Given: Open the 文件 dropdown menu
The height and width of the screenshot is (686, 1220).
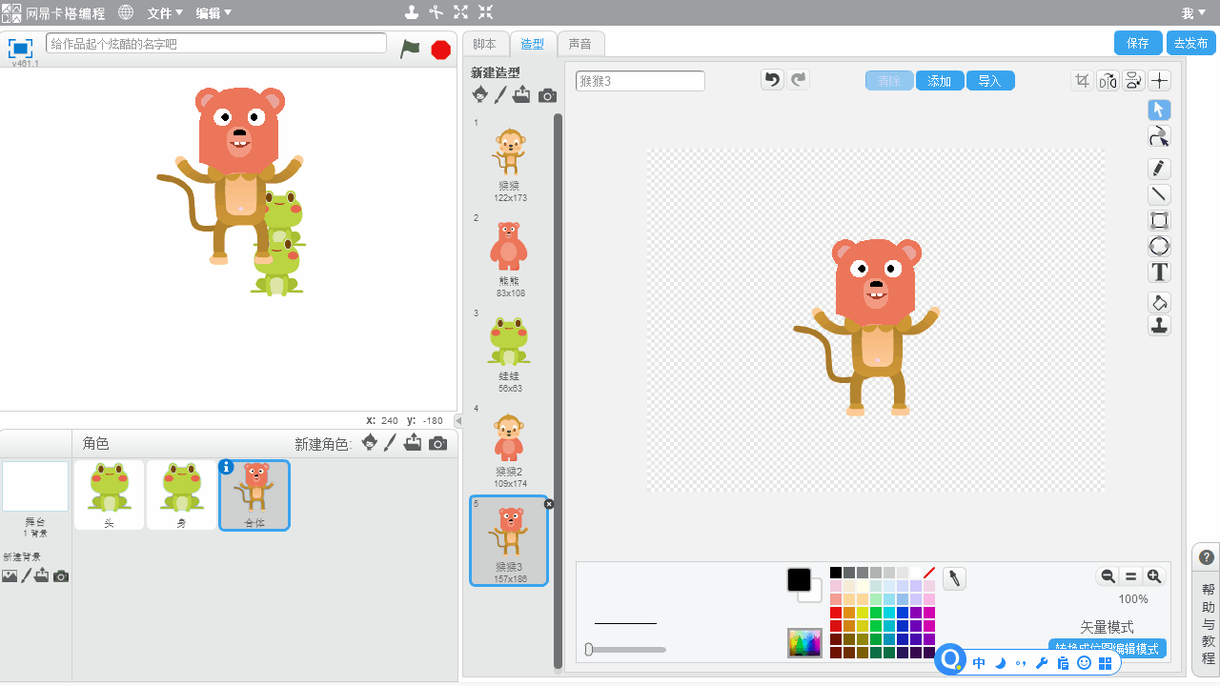Looking at the screenshot, I should pos(165,12).
